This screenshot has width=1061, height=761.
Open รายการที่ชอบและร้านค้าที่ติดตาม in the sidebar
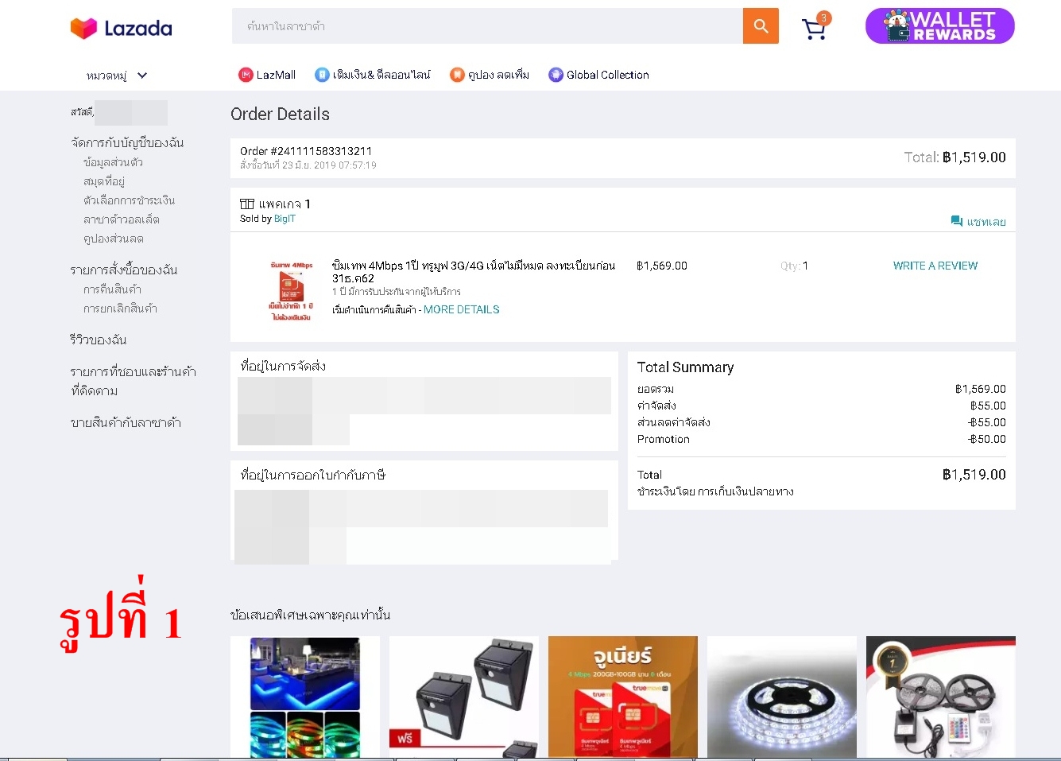(134, 382)
